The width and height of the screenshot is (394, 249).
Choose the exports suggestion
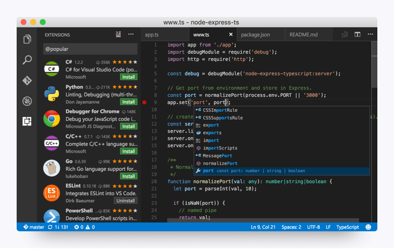tap(282, 133)
